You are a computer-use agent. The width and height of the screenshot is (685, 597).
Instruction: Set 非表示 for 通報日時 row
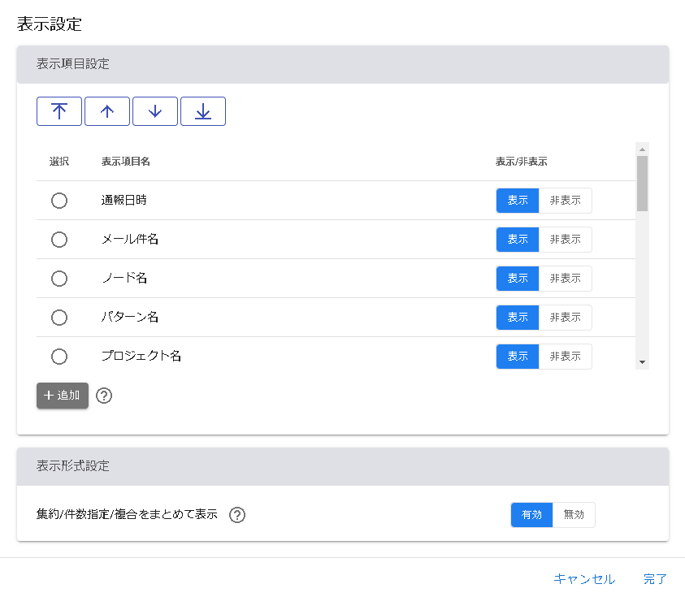[566, 201]
